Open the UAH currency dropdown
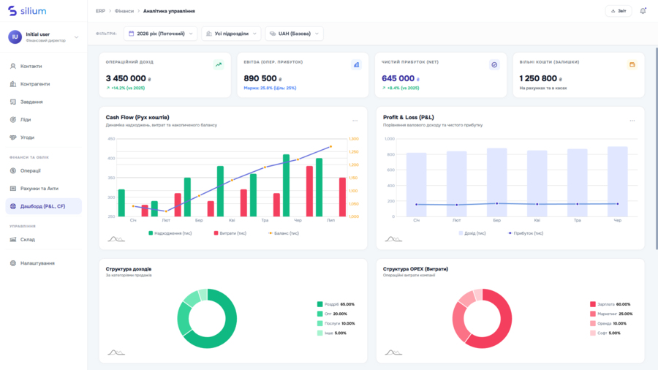Image resolution: width=658 pixels, height=370 pixels. point(293,34)
